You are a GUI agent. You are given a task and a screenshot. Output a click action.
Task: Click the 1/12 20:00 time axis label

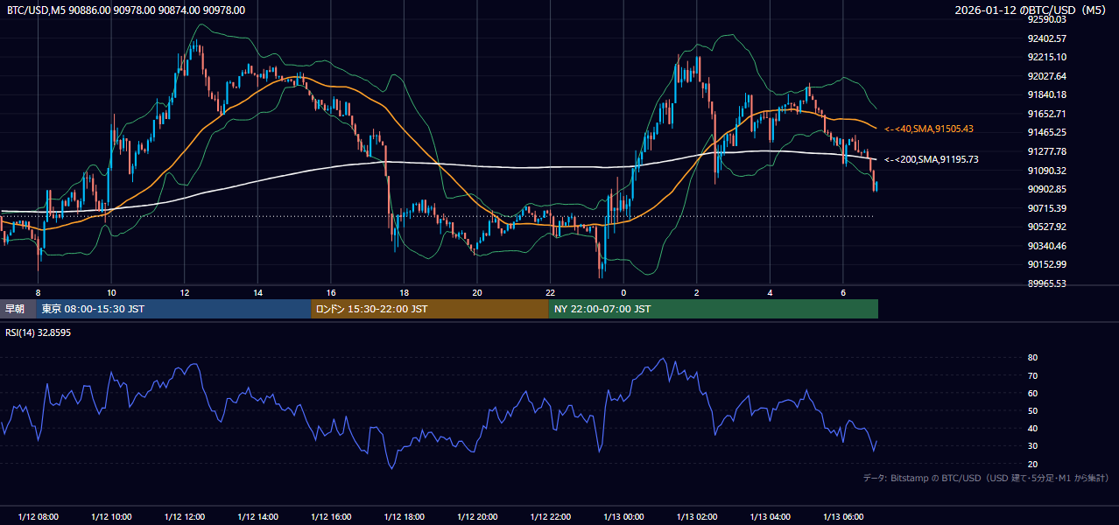477,516
